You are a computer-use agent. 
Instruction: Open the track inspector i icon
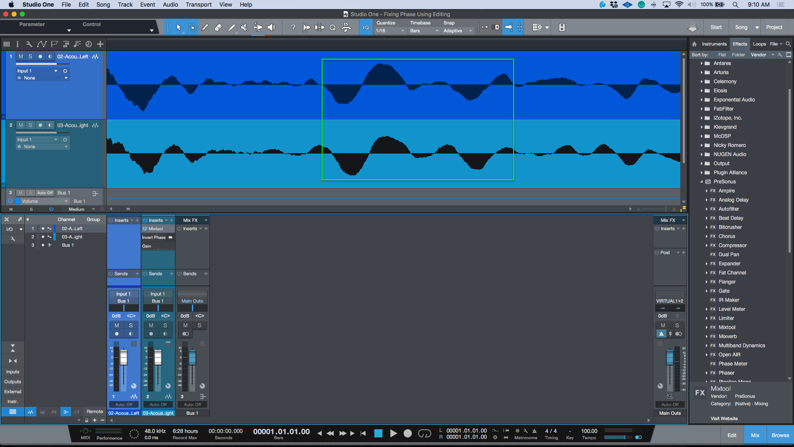[x=17, y=44]
